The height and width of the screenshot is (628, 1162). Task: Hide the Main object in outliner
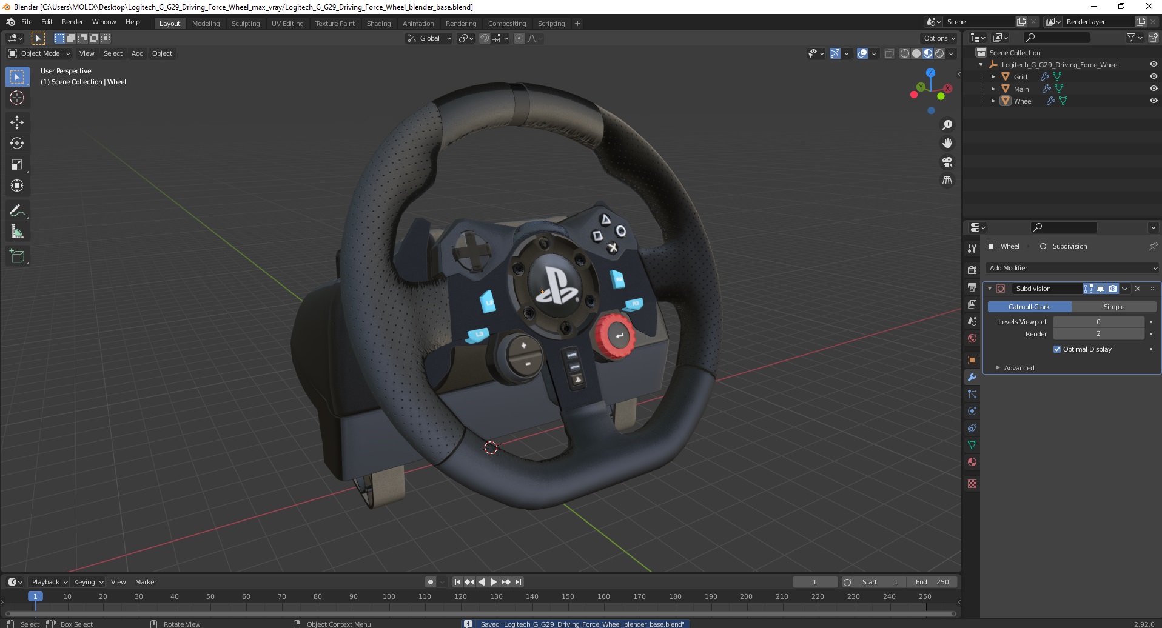[x=1153, y=89]
